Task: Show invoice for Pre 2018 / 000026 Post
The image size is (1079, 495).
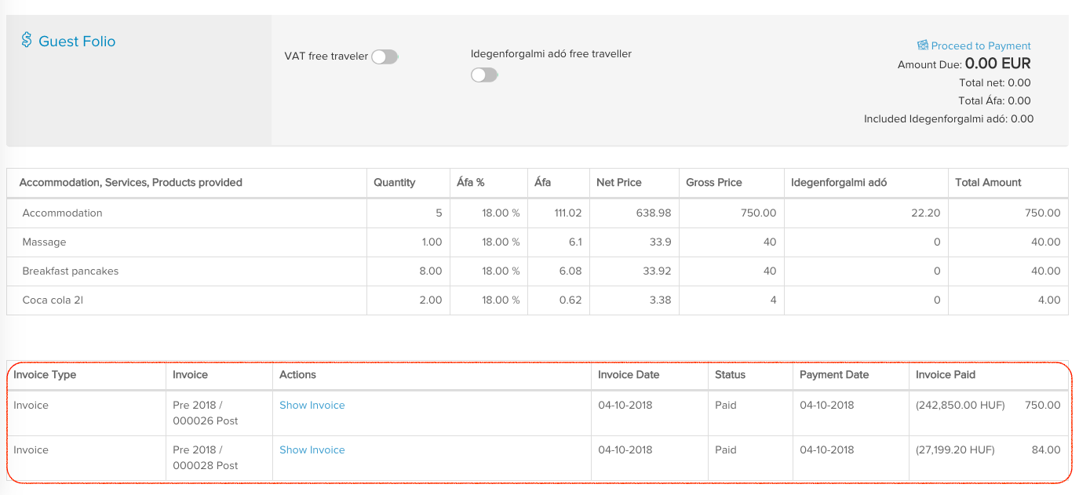Action: point(311,405)
